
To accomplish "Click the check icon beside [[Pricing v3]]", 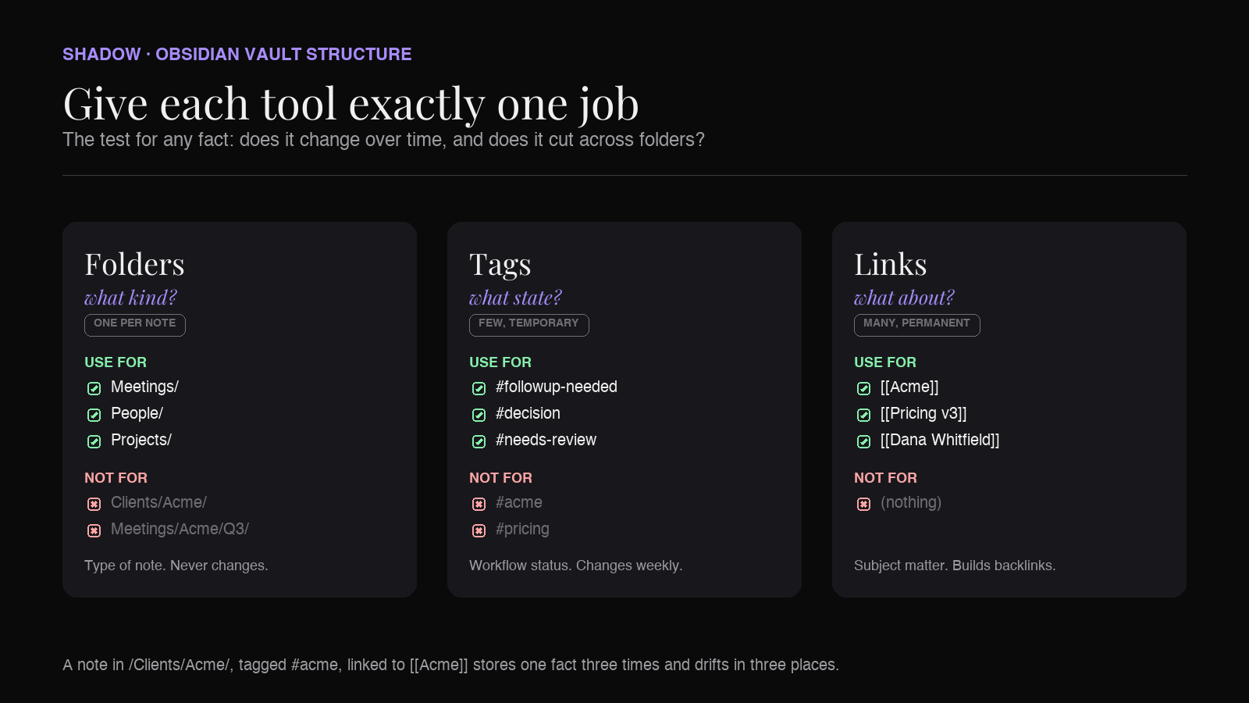I will tap(864, 415).
